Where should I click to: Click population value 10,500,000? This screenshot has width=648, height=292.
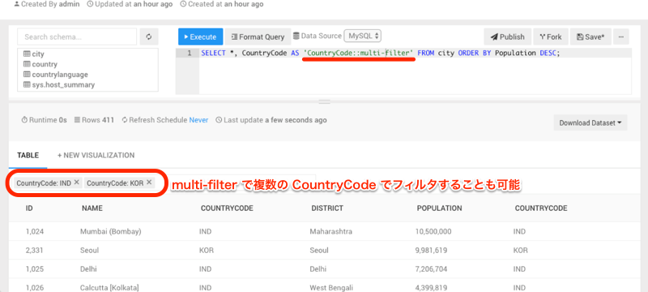pos(433,232)
